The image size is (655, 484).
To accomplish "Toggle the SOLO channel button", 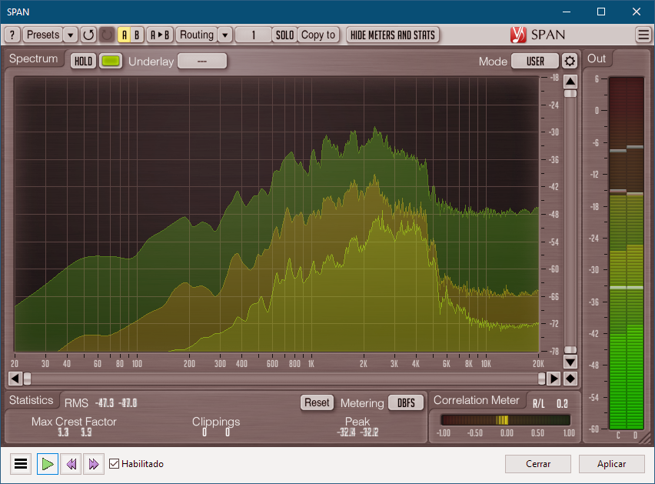I will [x=285, y=35].
